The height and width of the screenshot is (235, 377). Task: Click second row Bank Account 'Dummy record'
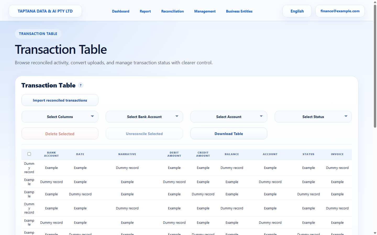pos(51,182)
